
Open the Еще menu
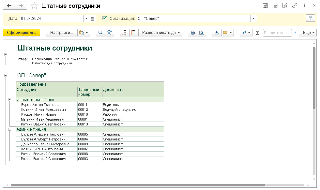click(x=308, y=33)
